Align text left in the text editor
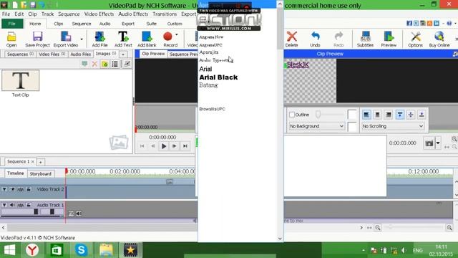The image size is (458, 258). (366, 115)
